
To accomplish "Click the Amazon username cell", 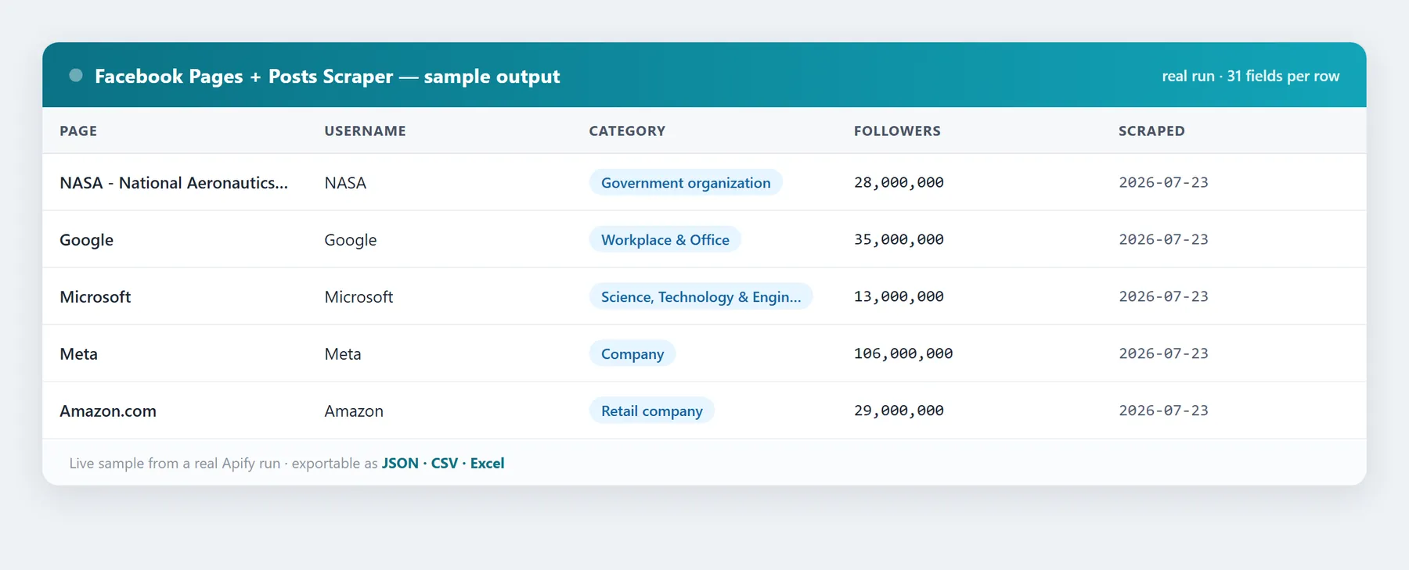I will point(354,410).
